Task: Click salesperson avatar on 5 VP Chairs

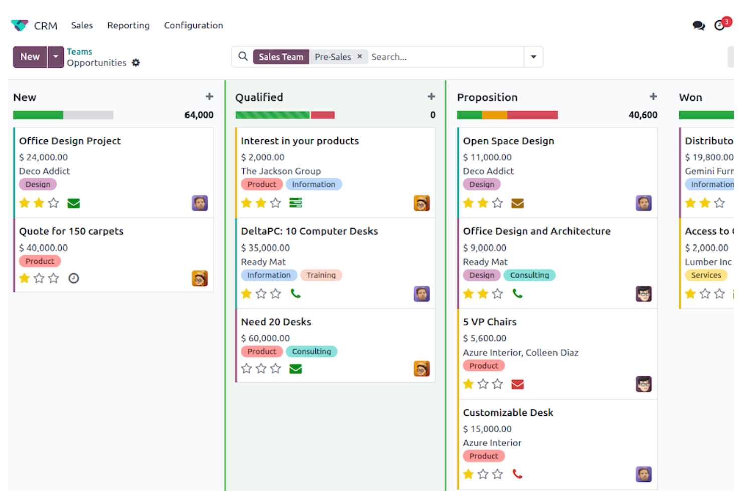Action: point(644,384)
